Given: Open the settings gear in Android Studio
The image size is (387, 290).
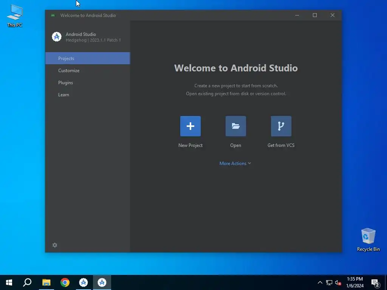Looking at the screenshot, I should pos(55,245).
